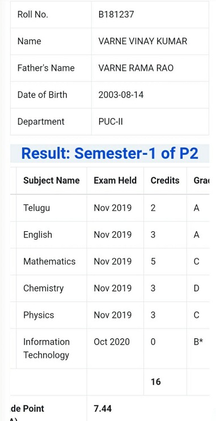Select the PUC-II department value
The width and height of the screenshot is (216, 421).
pyautogui.click(x=111, y=122)
